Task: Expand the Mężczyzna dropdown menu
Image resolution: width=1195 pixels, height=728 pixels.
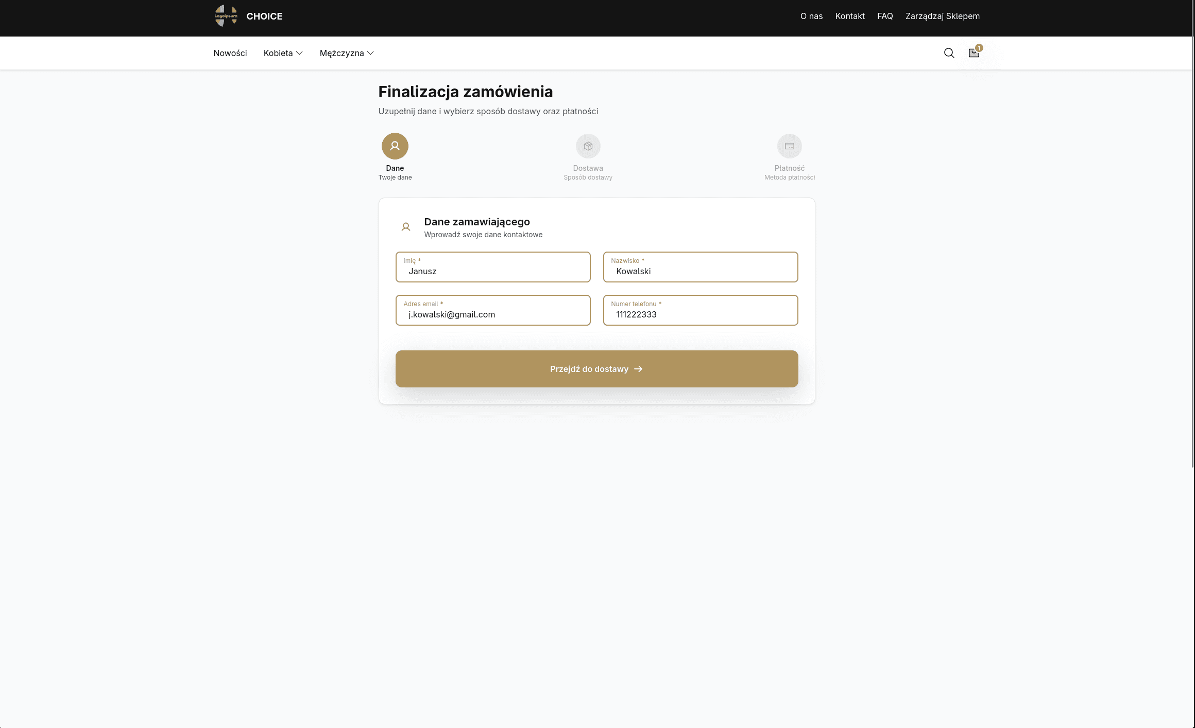Action: click(x=347, y=53)
